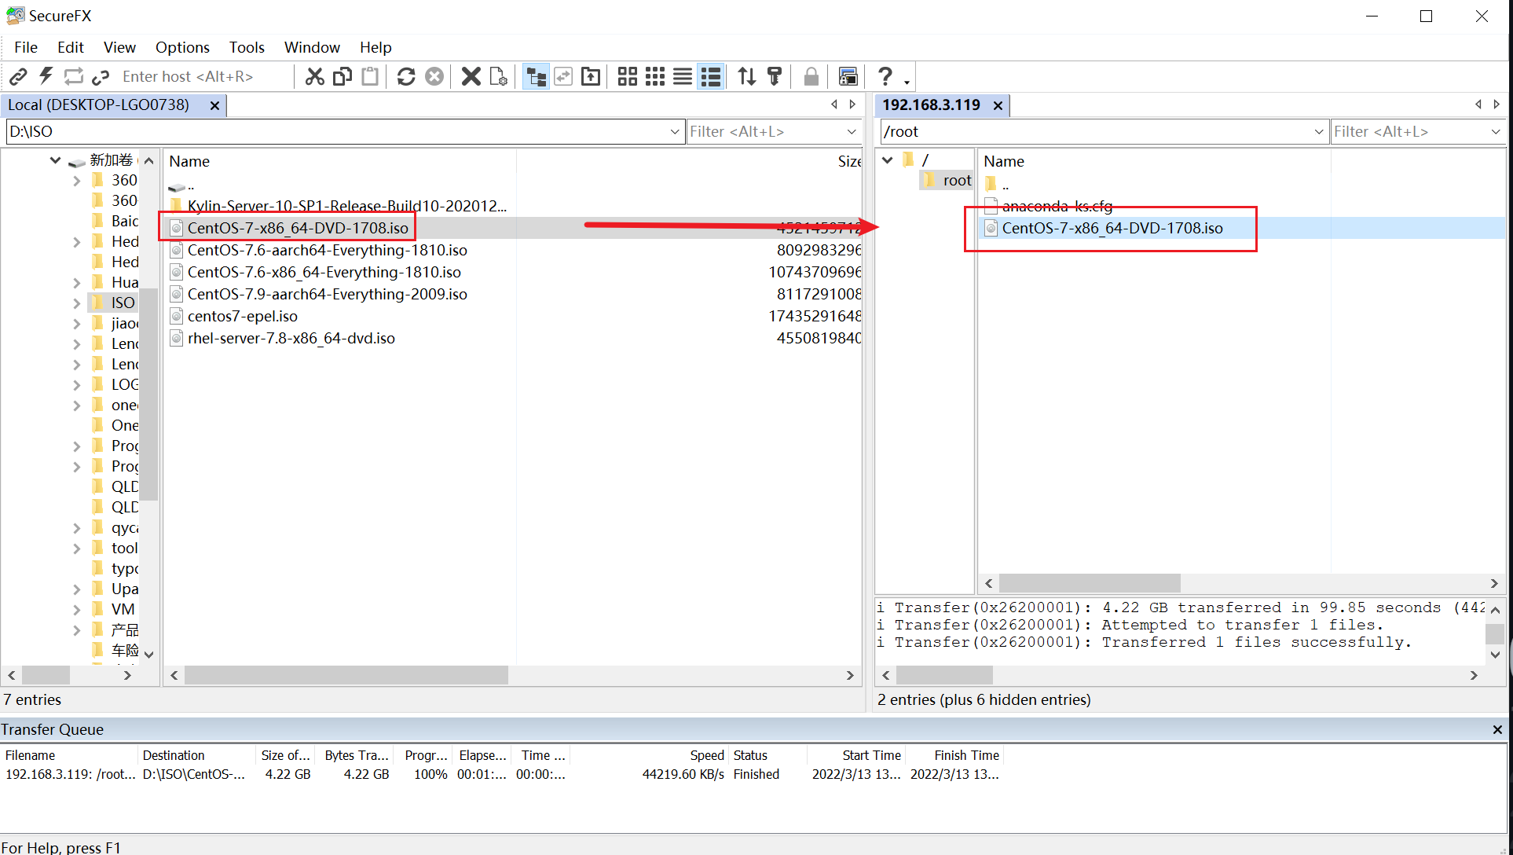1513x855 pixels.
Task: Click the Paste clipboard icon
Action: tap(370, 76)
